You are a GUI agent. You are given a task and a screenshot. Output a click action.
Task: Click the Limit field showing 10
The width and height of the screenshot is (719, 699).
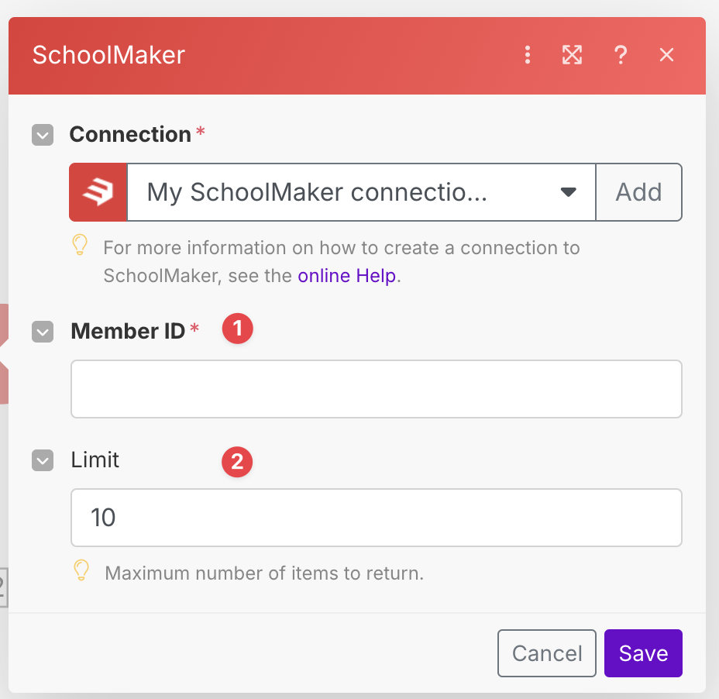pyautogui.click(x=377, y=518)
